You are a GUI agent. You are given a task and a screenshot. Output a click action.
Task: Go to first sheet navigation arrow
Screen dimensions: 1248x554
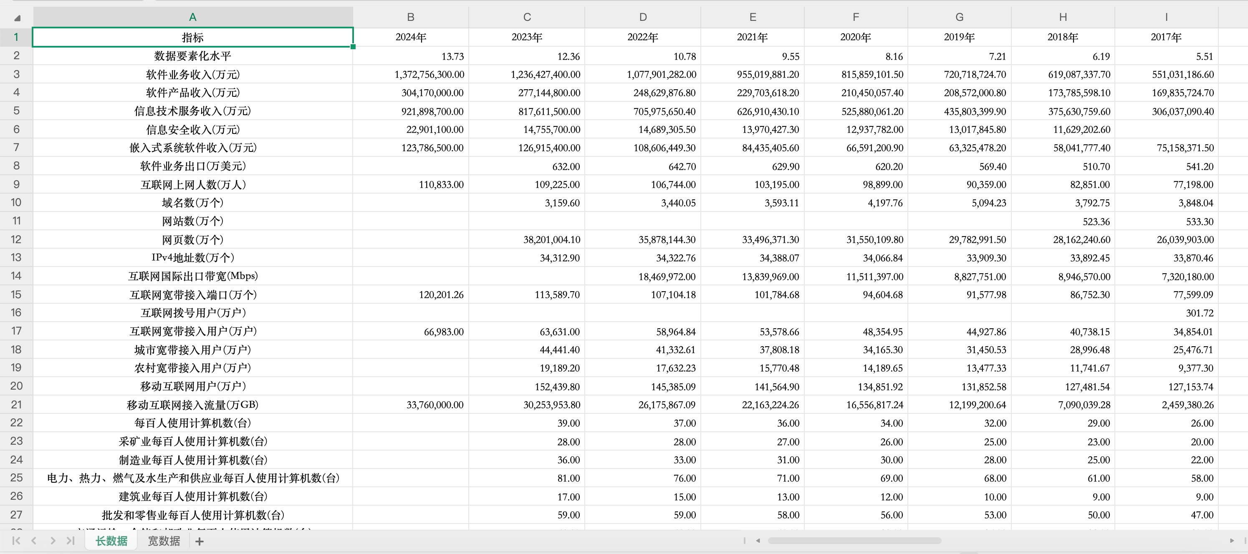[16, 540]
